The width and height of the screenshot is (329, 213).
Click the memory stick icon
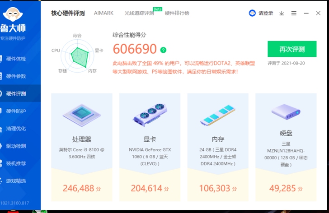(x=218, y=116)
